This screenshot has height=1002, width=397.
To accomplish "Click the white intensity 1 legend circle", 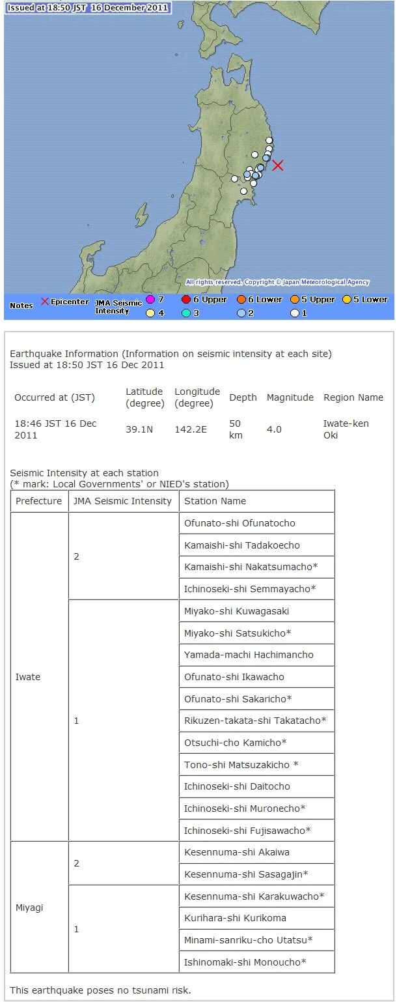I will [x=295, y=313].
